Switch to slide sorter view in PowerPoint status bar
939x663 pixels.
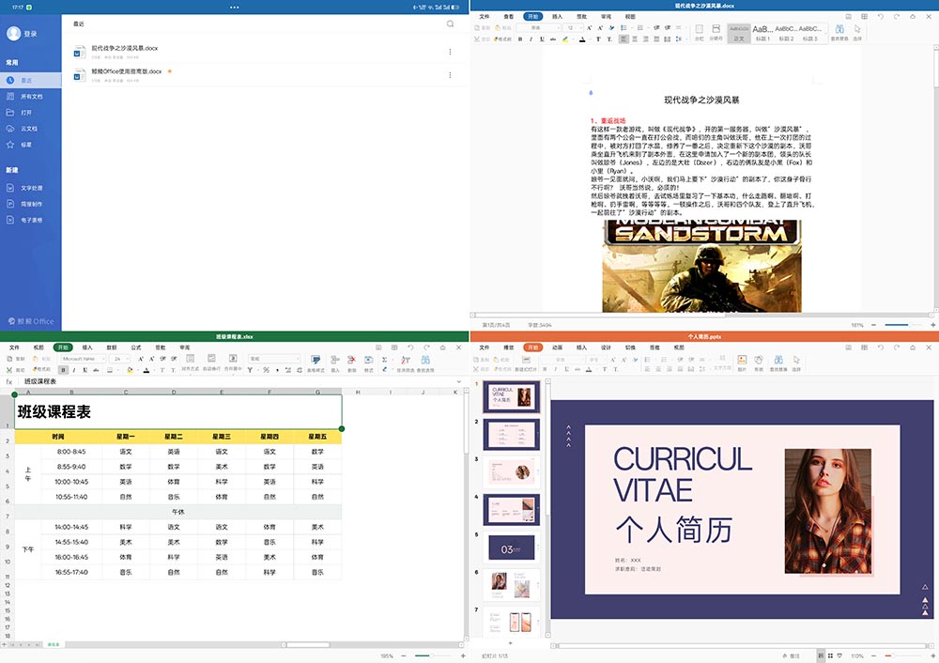pyautogui.click(x=831, y=655)
